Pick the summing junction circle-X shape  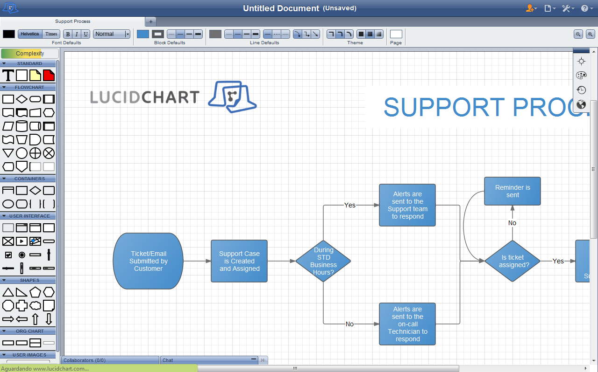pyautogui.click(x=49, y=153)
